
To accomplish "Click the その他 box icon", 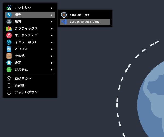I will (x=9, y=56).
